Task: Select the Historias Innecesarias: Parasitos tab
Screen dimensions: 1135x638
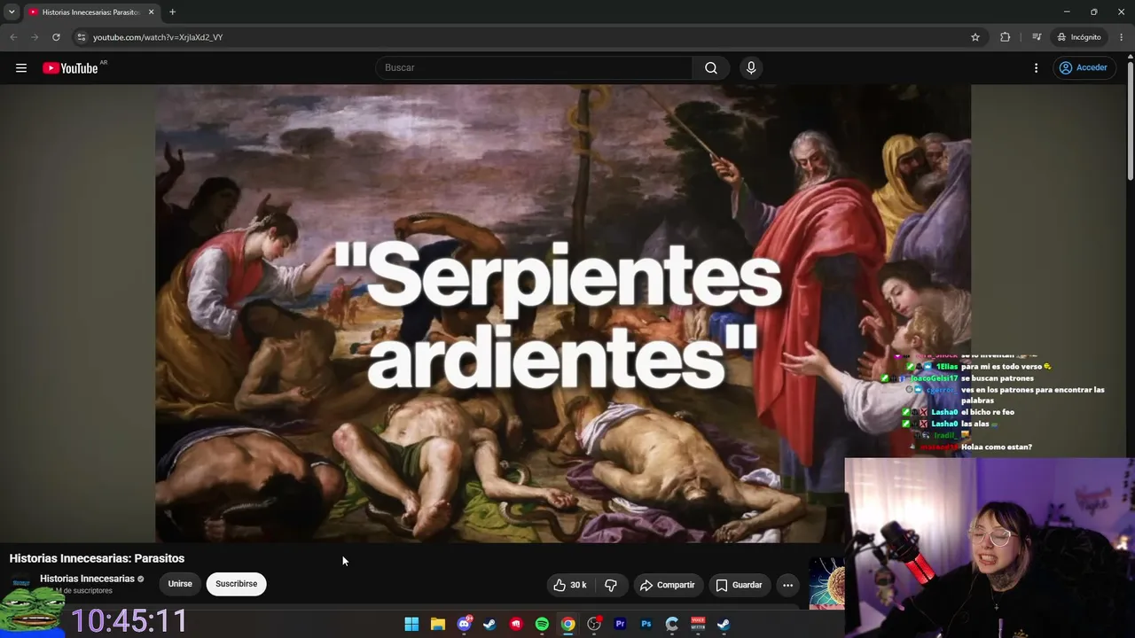Action: pyautogui.click(x=91, y=12)
